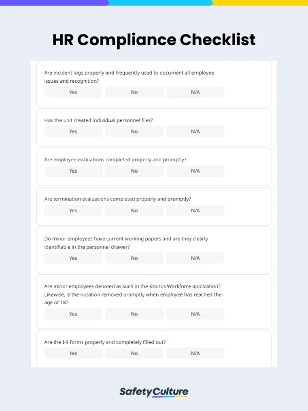Choose Yes for minor working papers
308x411 pixels.
click(73, 258)
